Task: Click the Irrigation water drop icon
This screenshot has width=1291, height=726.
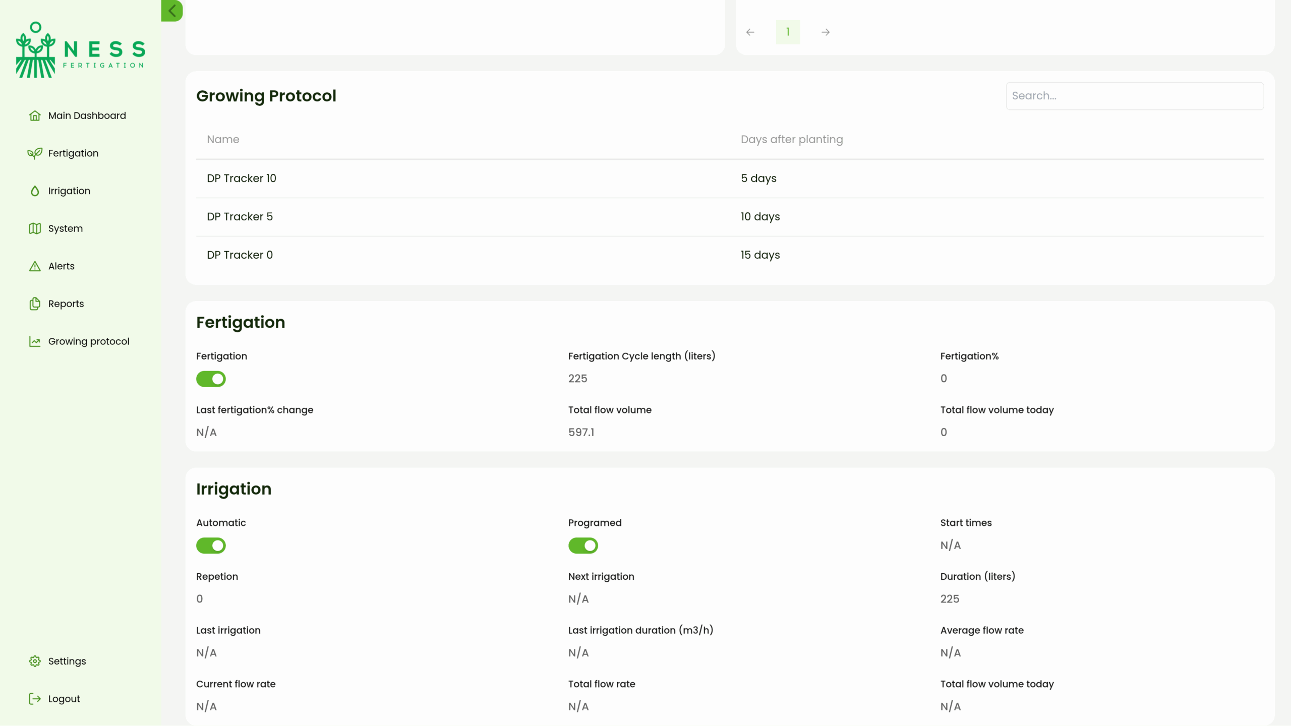Action: pyautogui.click(x=35, y=191)
